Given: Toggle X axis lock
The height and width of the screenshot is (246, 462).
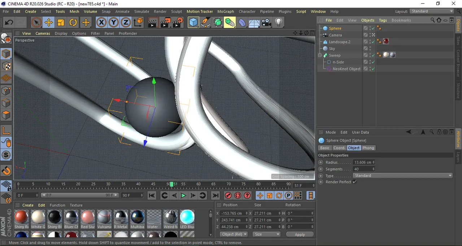Looking at the screenshot, I should (101, 23).
